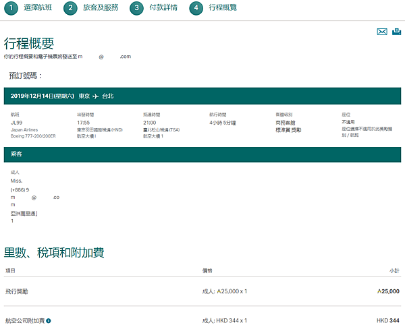
Task: Click the 商務客艙 cabin class text
Action: click(x=286, y=123)
